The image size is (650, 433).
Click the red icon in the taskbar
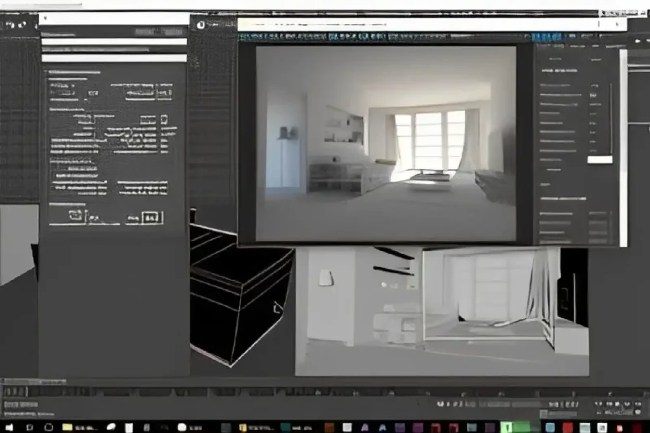[567, 427]
